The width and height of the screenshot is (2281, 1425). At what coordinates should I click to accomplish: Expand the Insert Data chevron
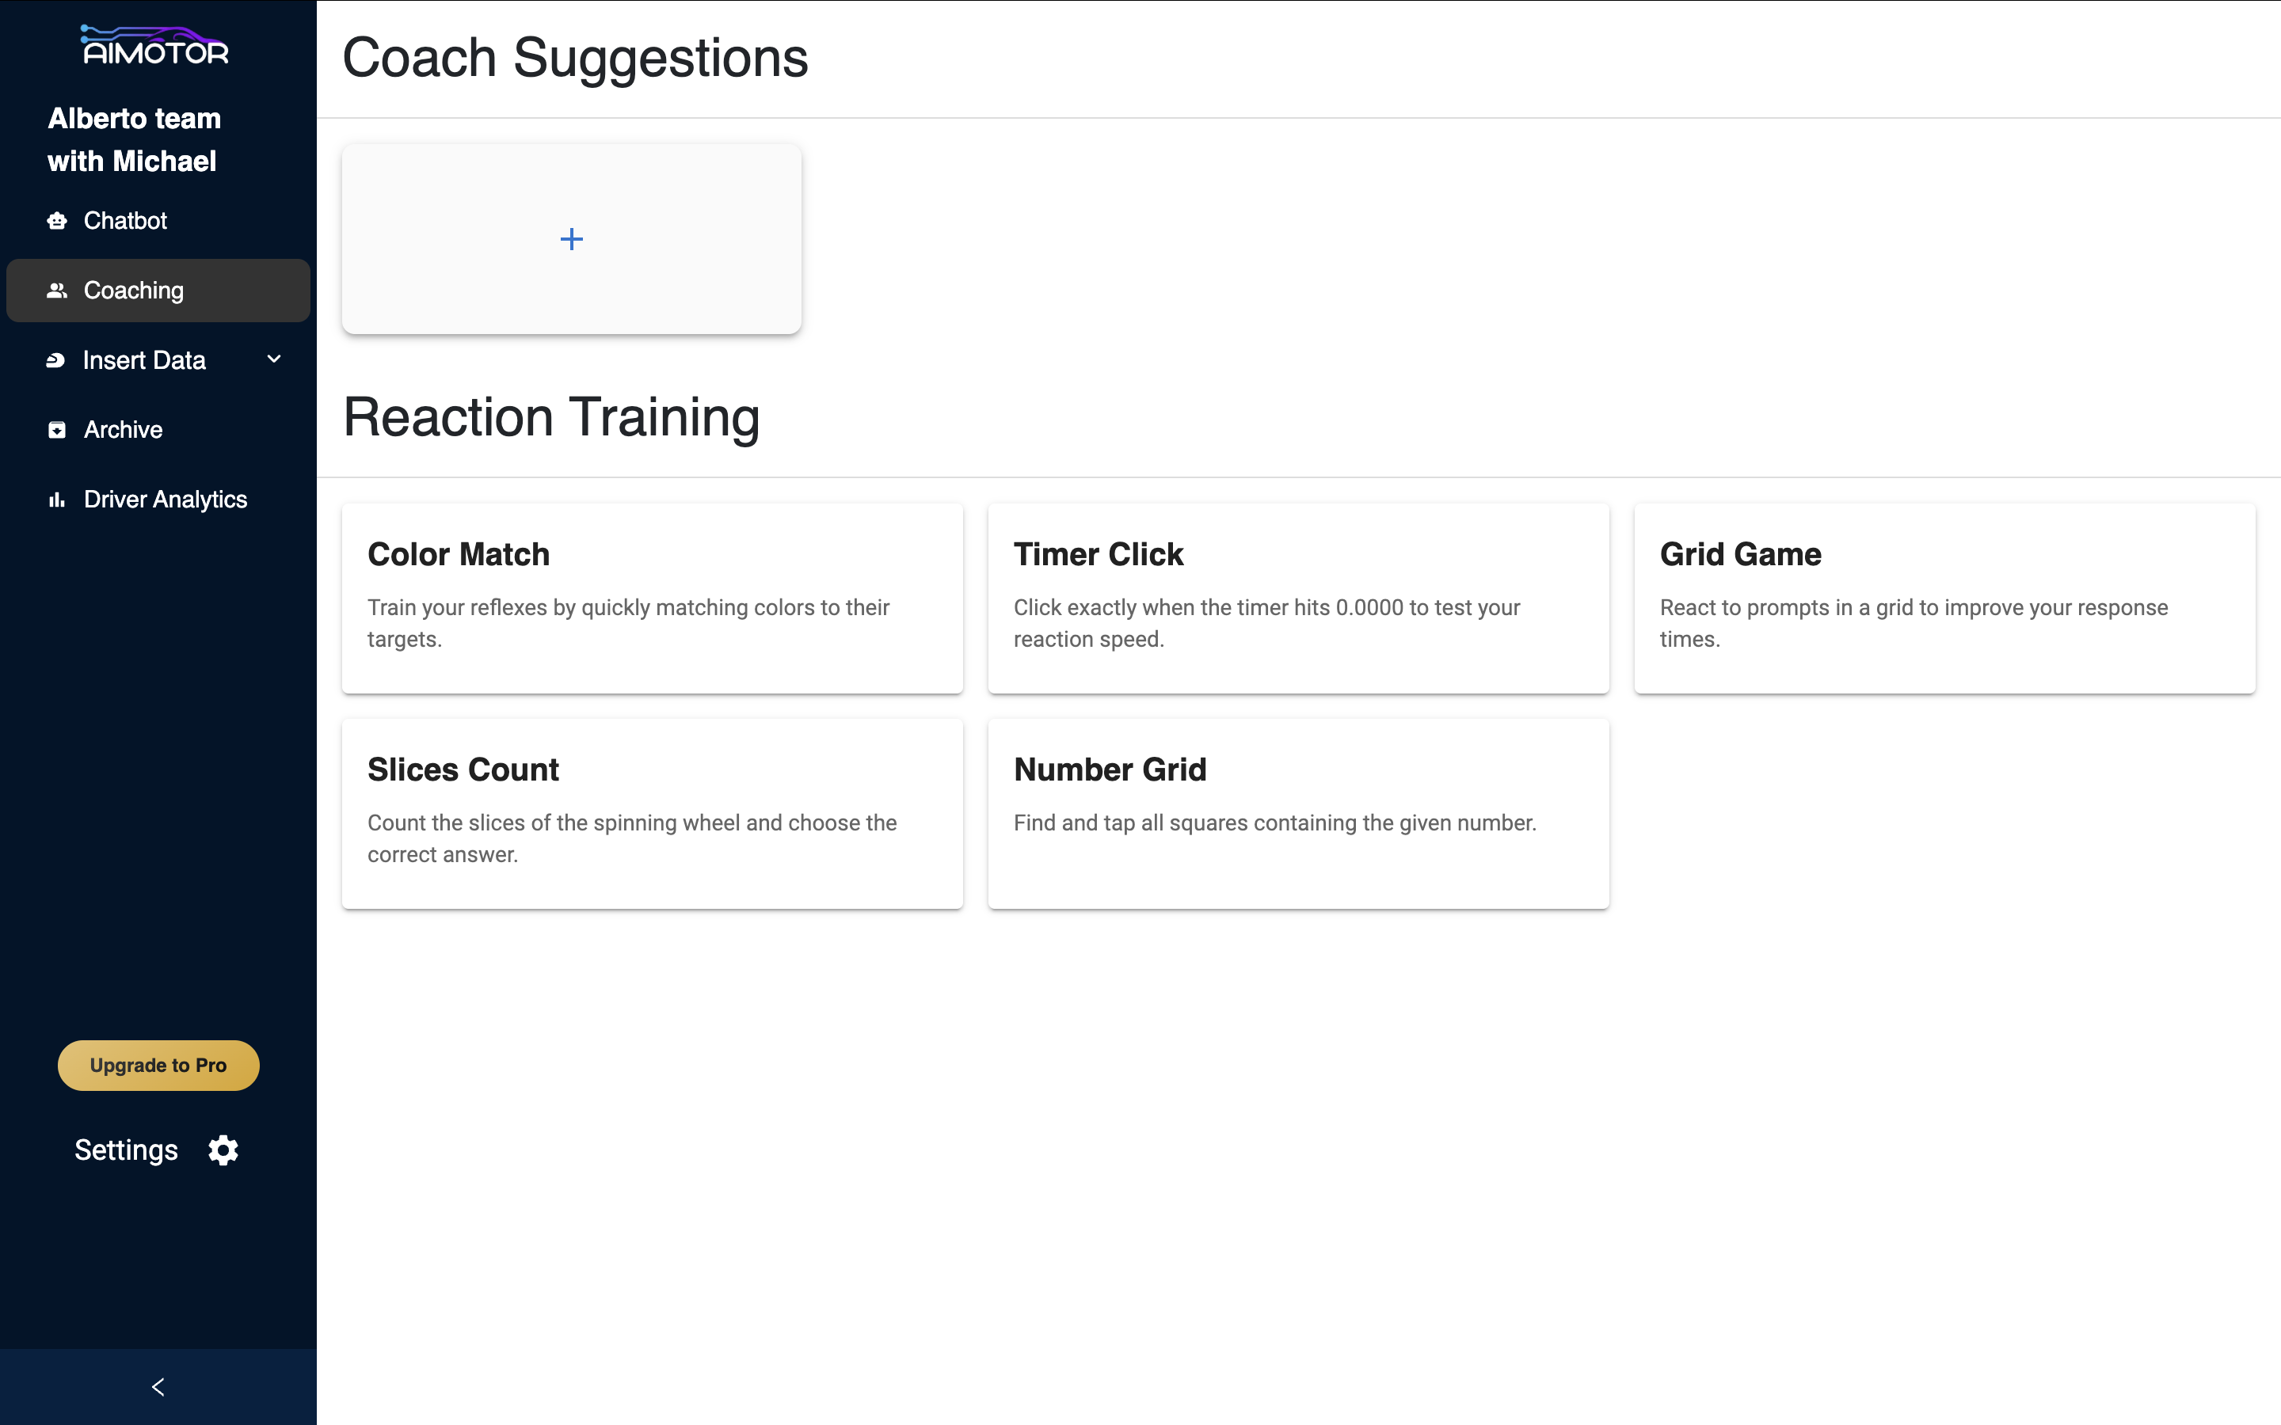[x=274, y=359]
